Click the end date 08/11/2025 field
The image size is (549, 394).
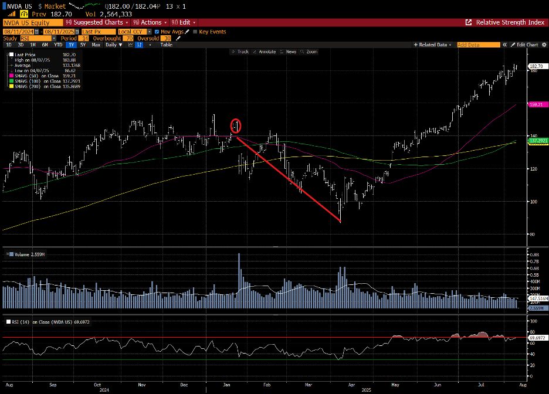pyautogui.click(x=59, y=32)
